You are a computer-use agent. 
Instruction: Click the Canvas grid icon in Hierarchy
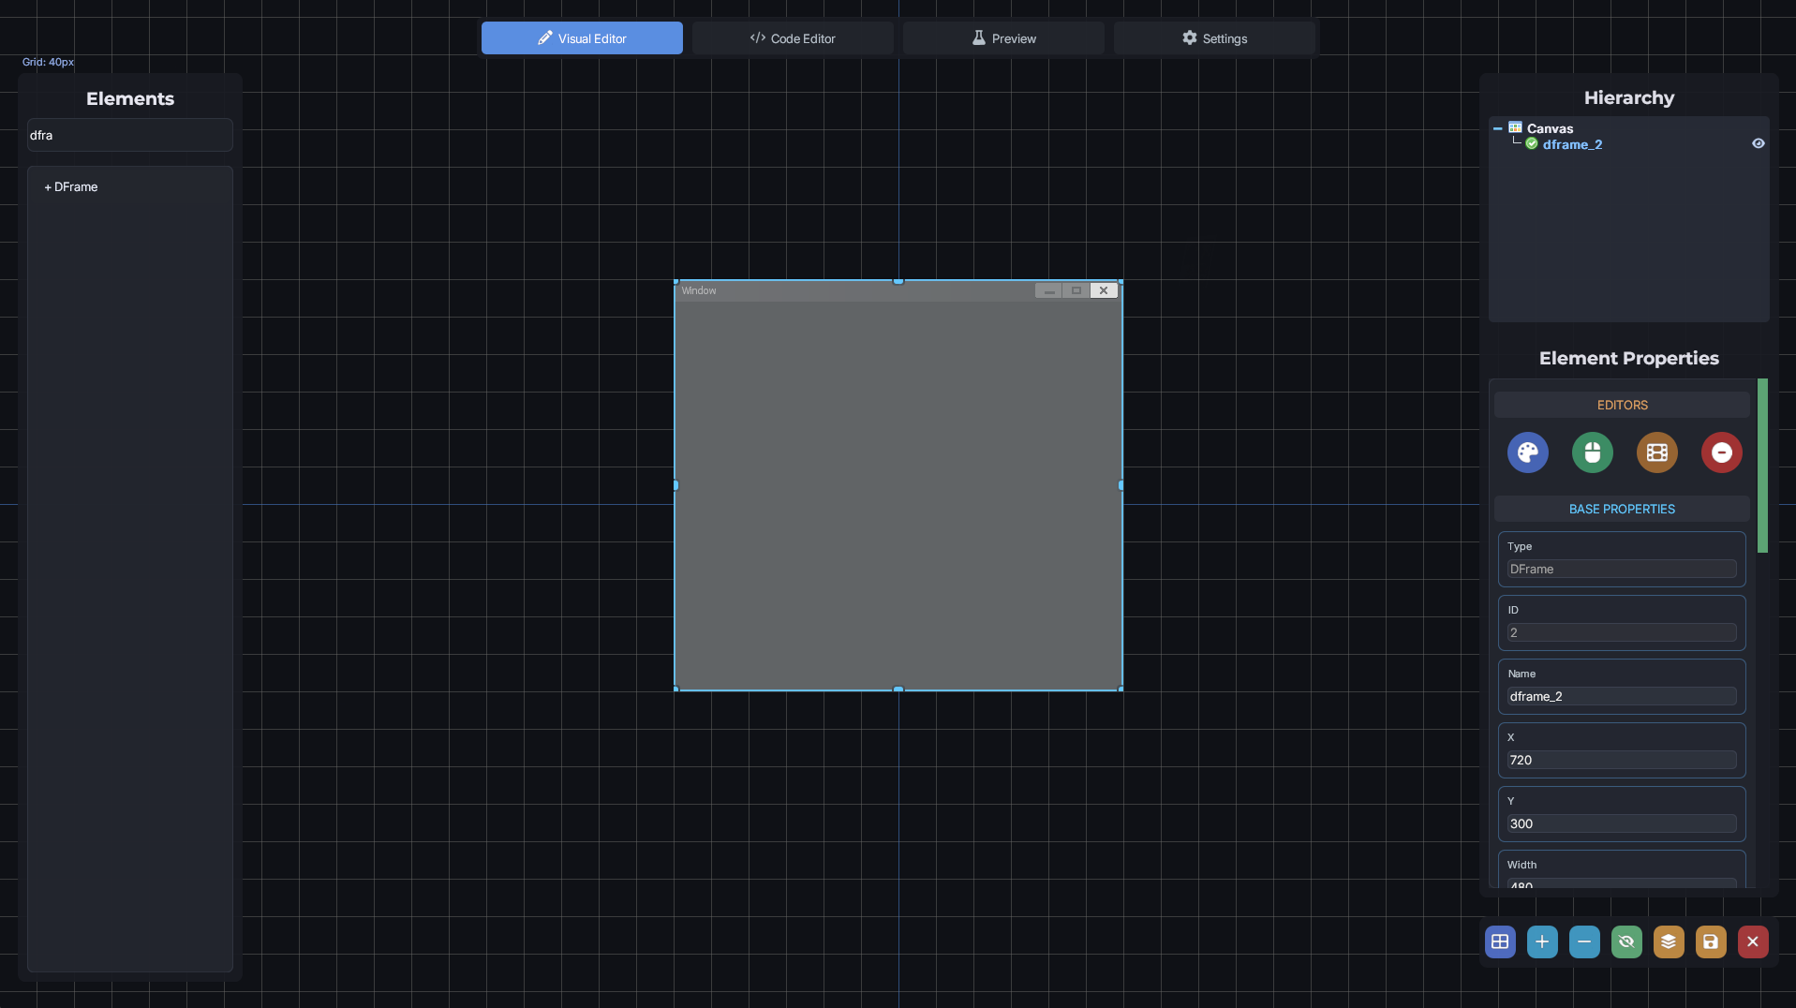(1516, 127)
